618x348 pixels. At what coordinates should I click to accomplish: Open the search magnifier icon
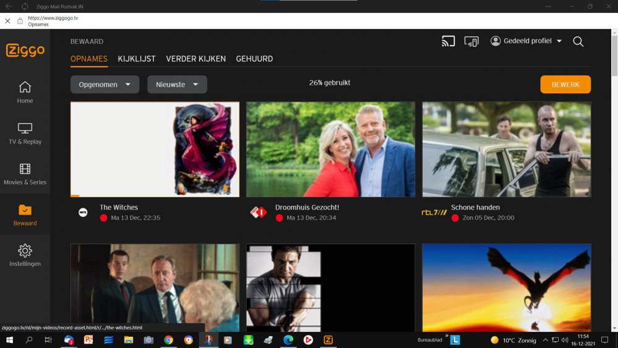(x=578, y=41)
